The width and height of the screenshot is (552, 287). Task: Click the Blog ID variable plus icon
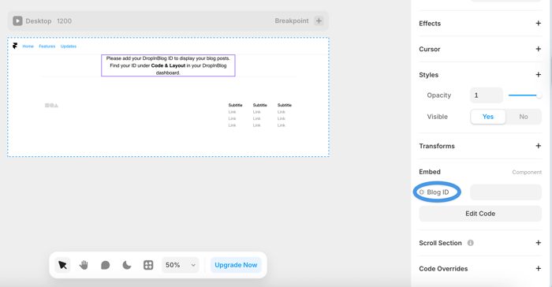click(x=421, y=192)
